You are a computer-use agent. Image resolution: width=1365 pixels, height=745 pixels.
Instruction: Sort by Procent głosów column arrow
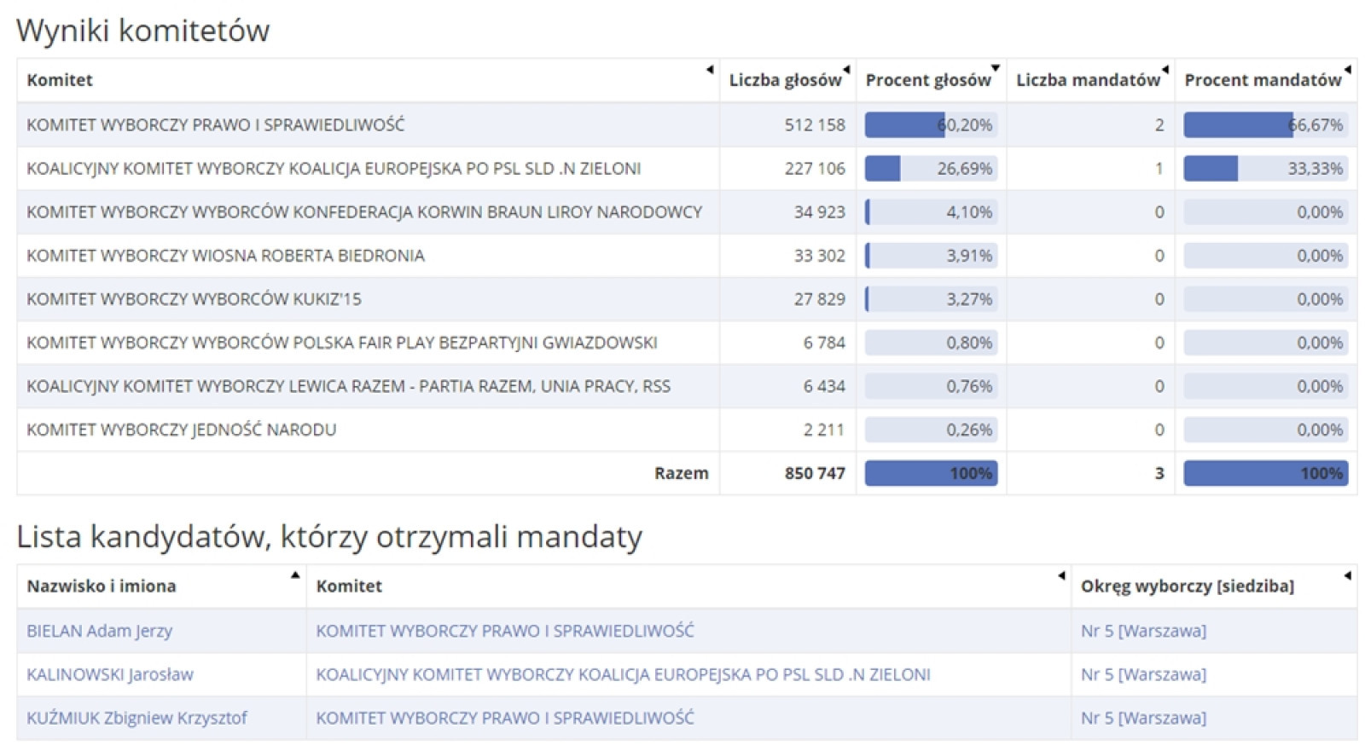pyautogui.click(x=996, y=68)
